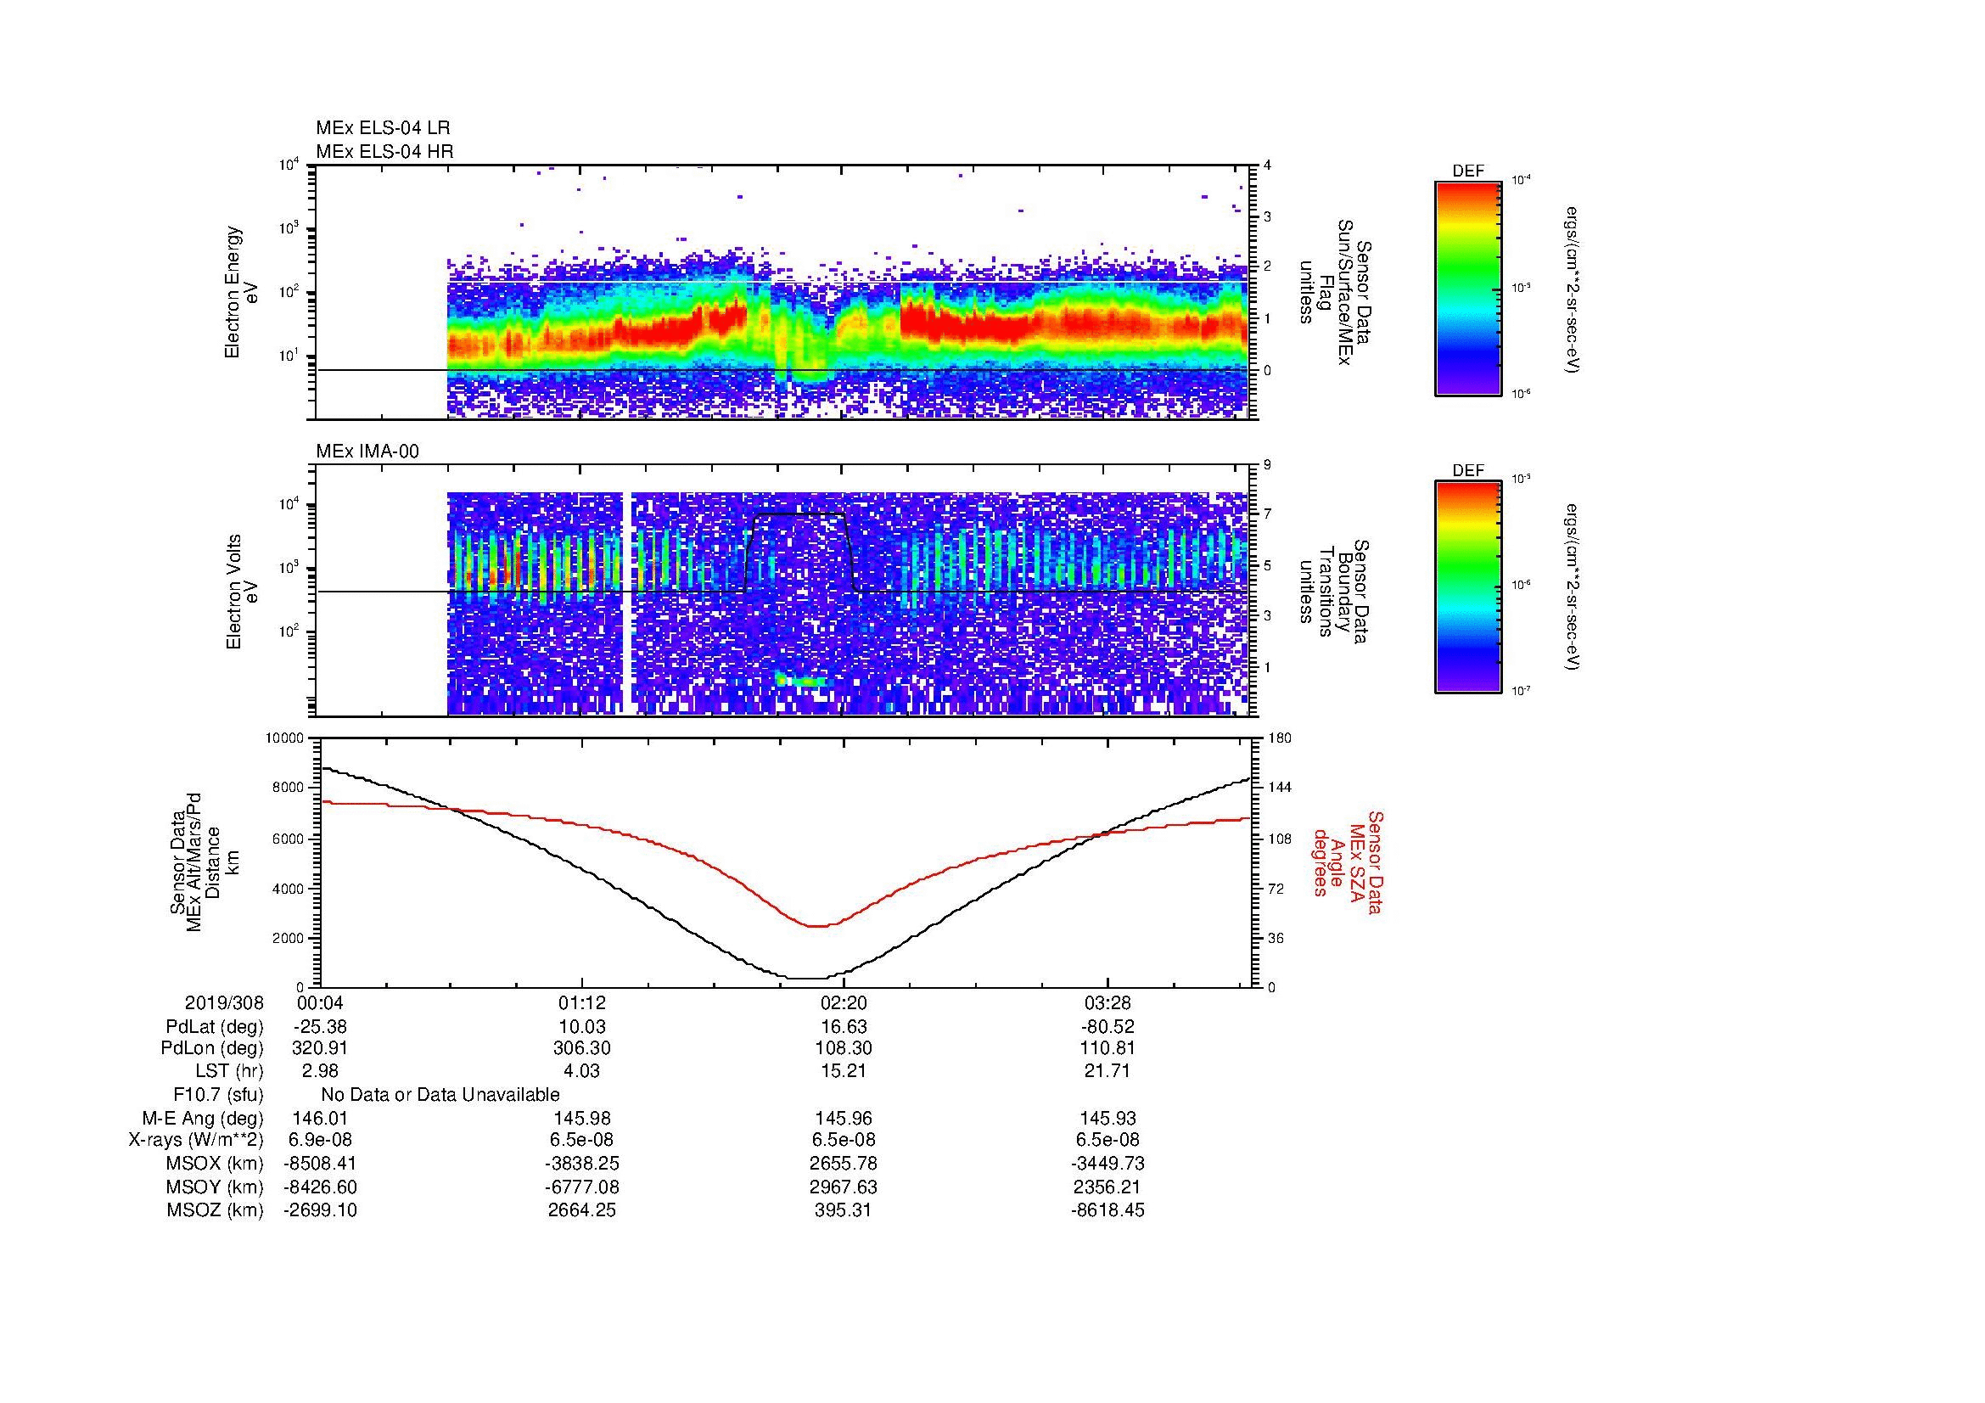Click the MSOZ value '395.31'
This screenshot has width=1985, height=1403.
click(844, 1210)
